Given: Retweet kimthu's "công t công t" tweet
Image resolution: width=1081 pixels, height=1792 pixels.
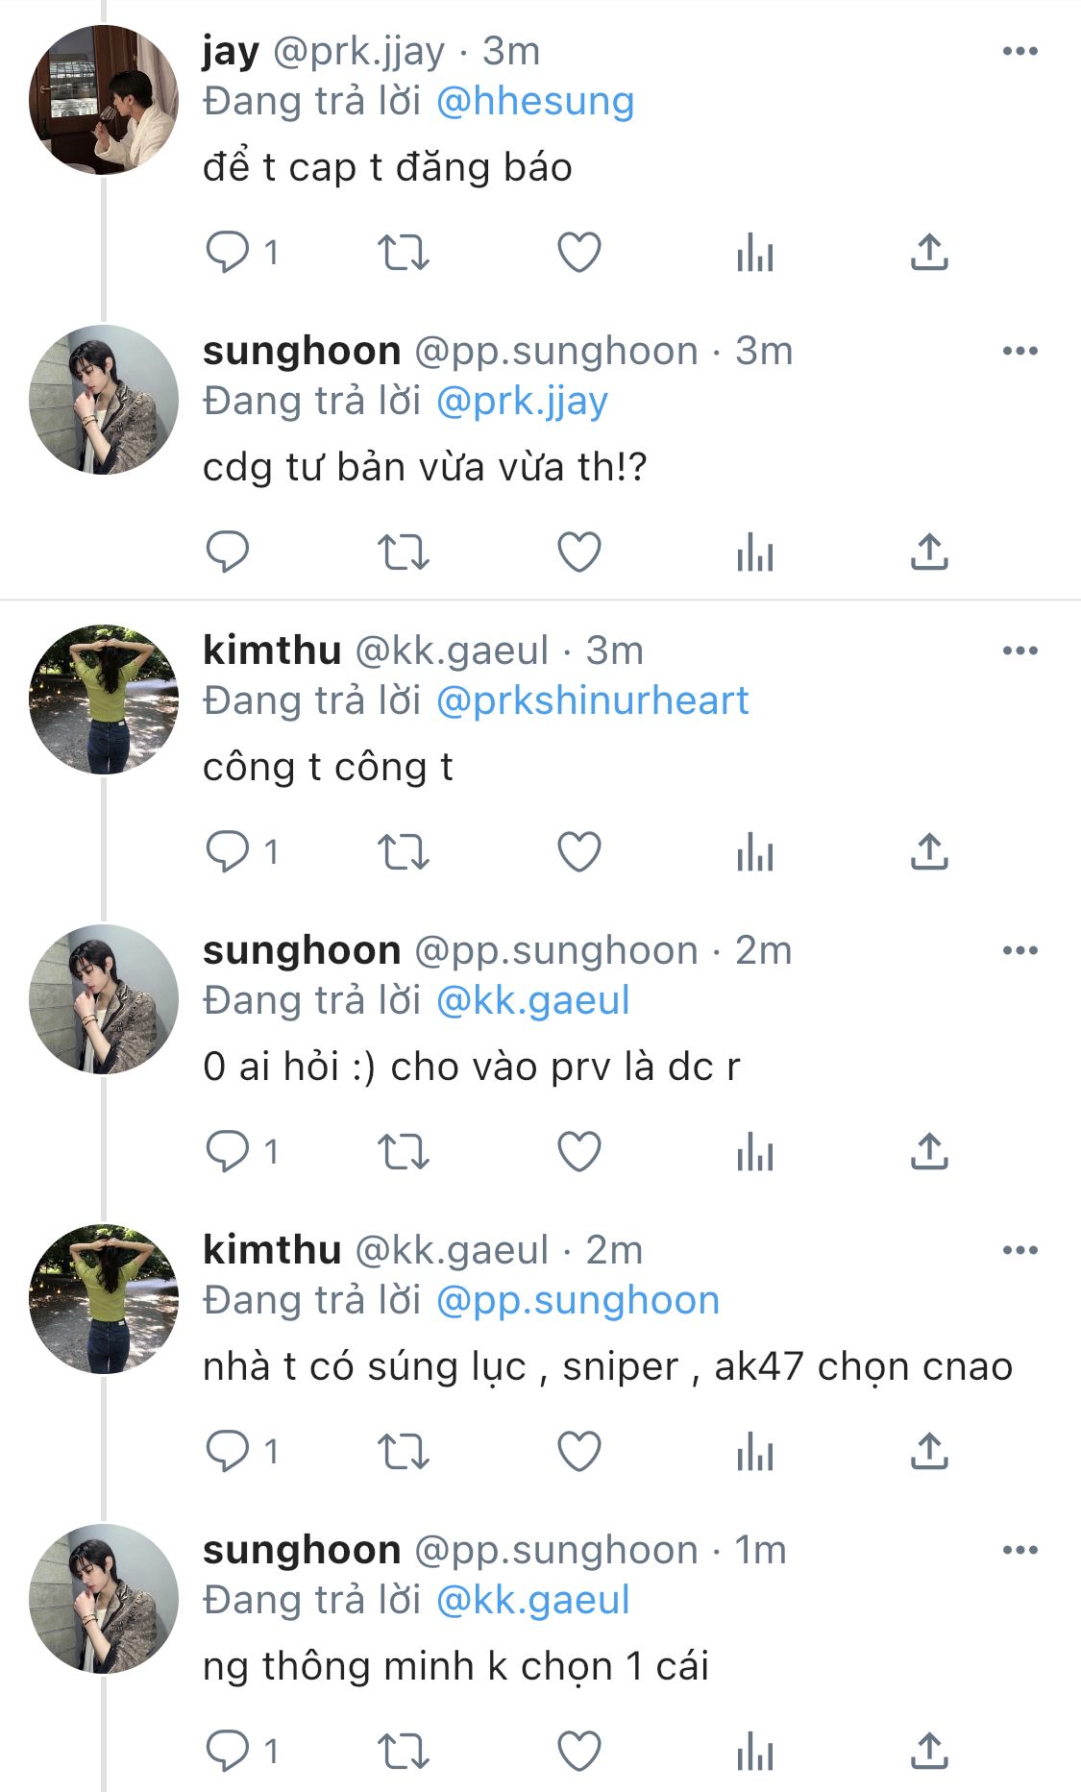Looking at the screenshot, I should pos(403,852).
